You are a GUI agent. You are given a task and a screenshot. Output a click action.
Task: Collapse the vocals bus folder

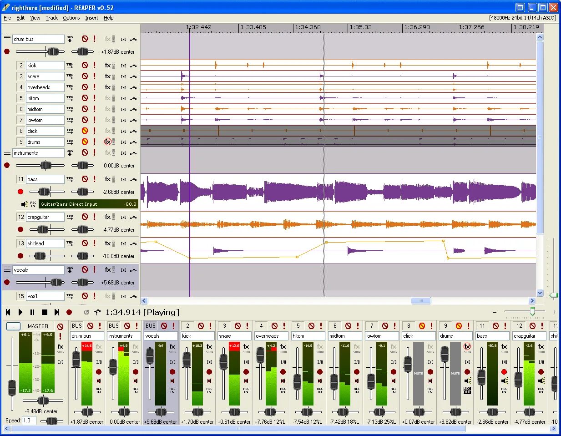click(x=7, y=269)
